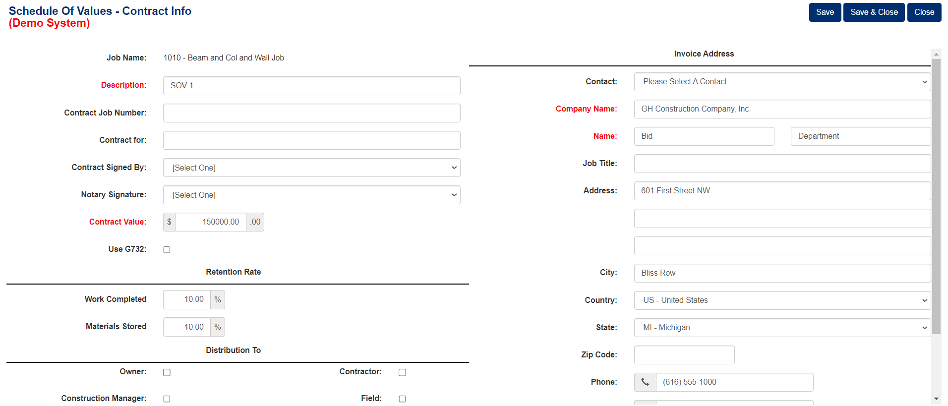Expand the Notary Signature dropdown
The width and height of the screenshot is (948, 406).
312,195
